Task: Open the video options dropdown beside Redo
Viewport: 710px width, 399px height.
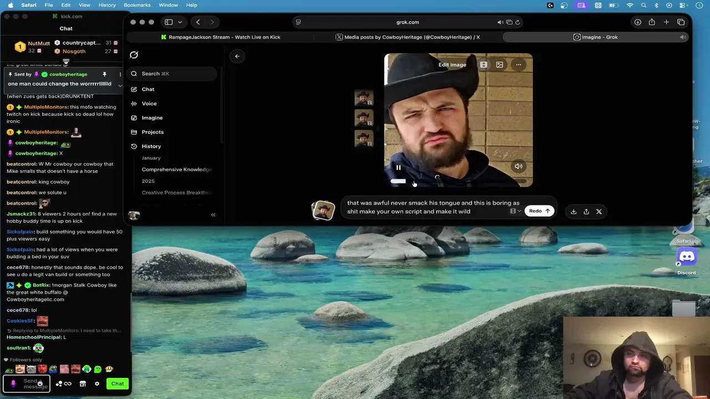Action: coord(515,211)
